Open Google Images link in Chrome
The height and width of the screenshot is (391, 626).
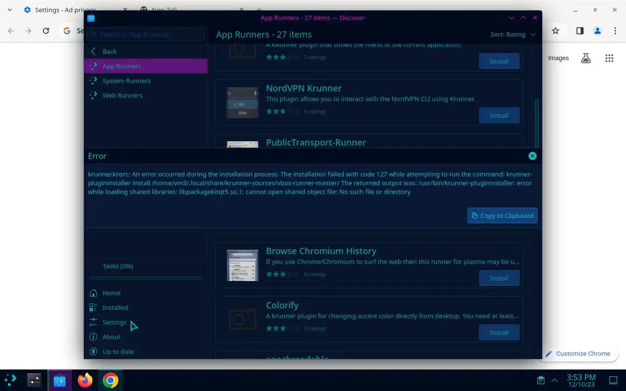[559, 58]
